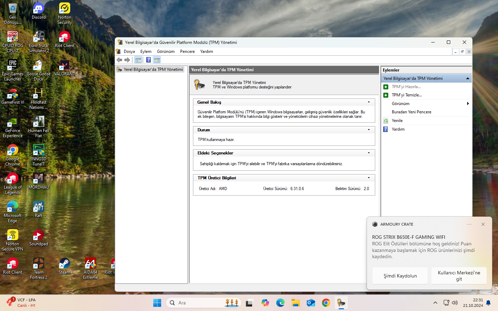
Task: Open Steam desktop shortcut
Action: (x=65, y=266)
